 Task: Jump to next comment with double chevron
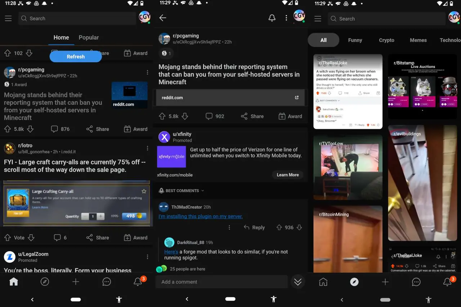(298, 282)
